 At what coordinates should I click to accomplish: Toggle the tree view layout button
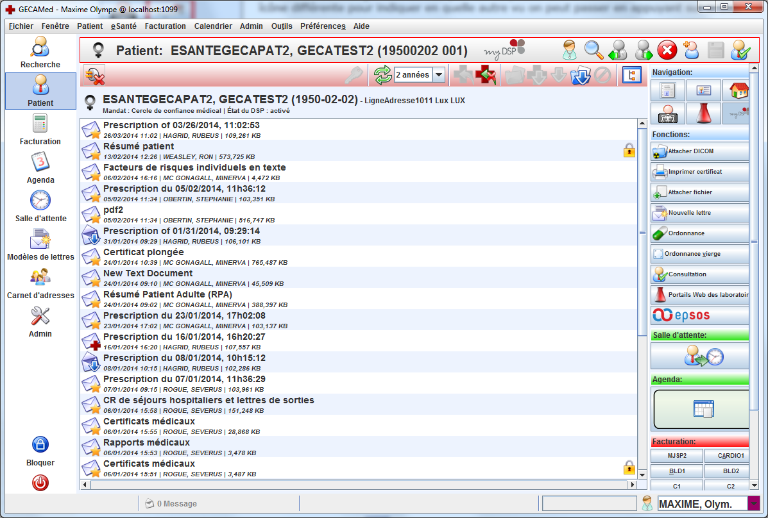(632, 75)
